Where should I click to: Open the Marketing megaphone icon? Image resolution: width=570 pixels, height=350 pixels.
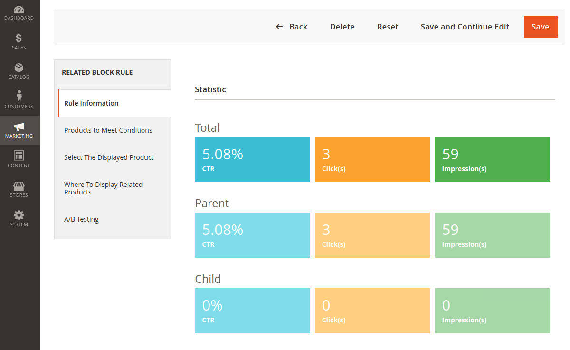pos(19,126)
